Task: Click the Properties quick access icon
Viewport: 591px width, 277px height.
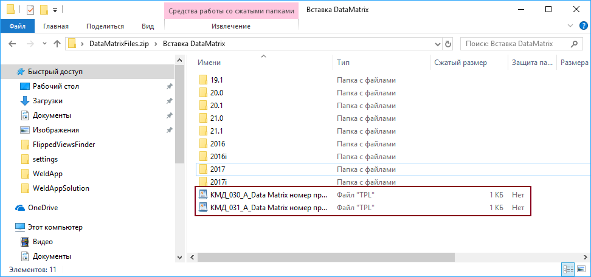Action: point(30,10)
